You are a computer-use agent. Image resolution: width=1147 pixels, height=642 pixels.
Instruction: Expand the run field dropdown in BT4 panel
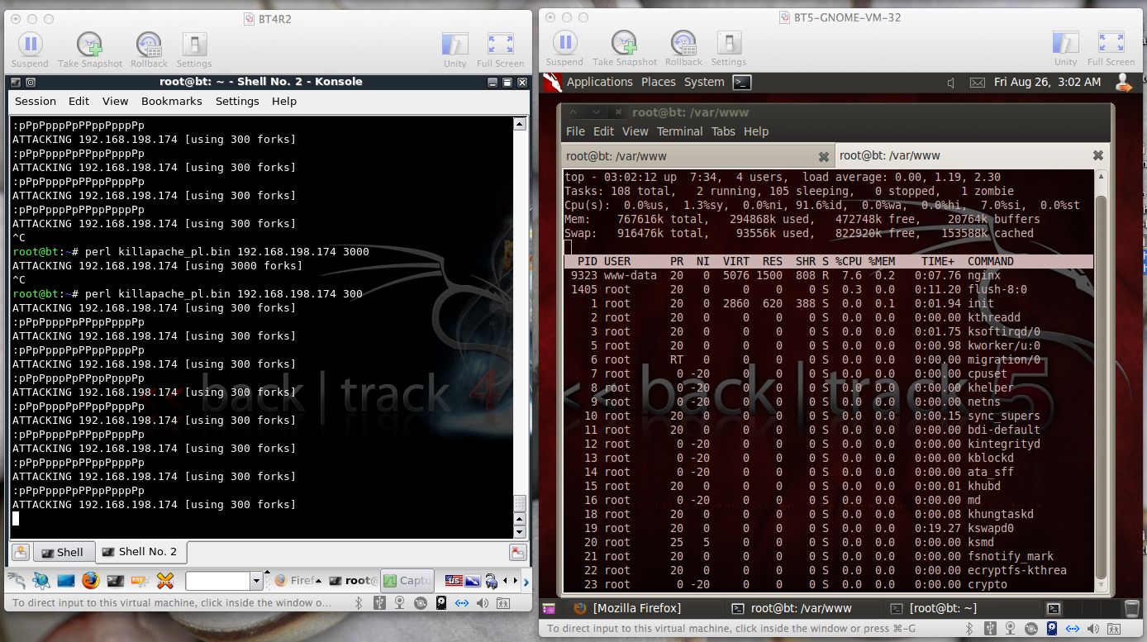[256, 581]
